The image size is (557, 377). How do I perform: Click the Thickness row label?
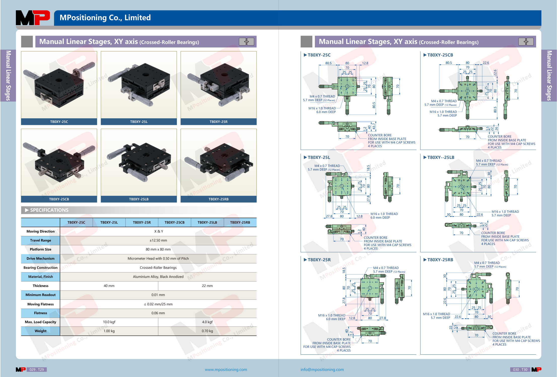click(x=41, y=286)
